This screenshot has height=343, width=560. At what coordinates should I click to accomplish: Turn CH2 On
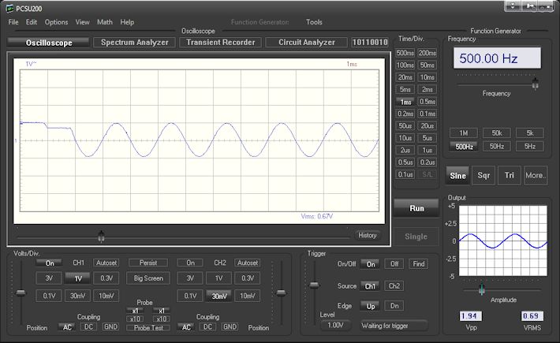[189, 263]
